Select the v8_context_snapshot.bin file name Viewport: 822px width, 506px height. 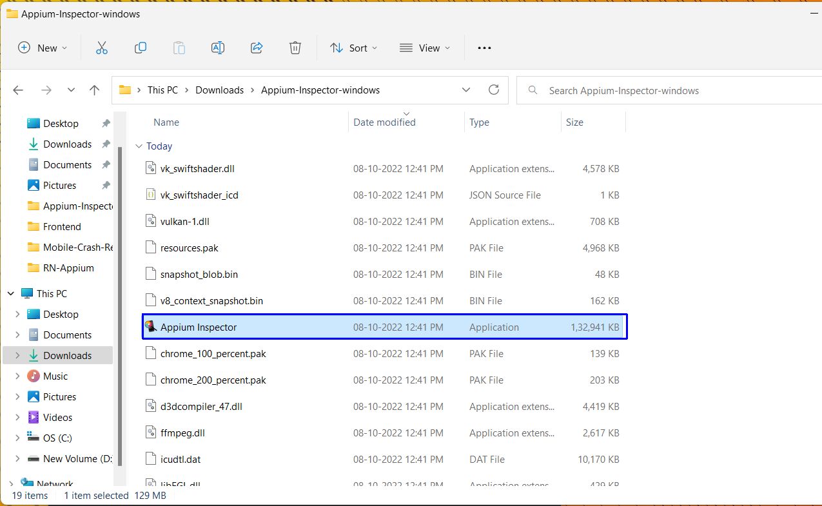pyautogui.click(x=211, y=300)
